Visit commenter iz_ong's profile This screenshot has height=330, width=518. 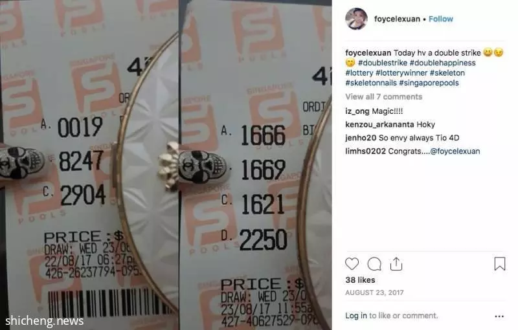point(357,111)
